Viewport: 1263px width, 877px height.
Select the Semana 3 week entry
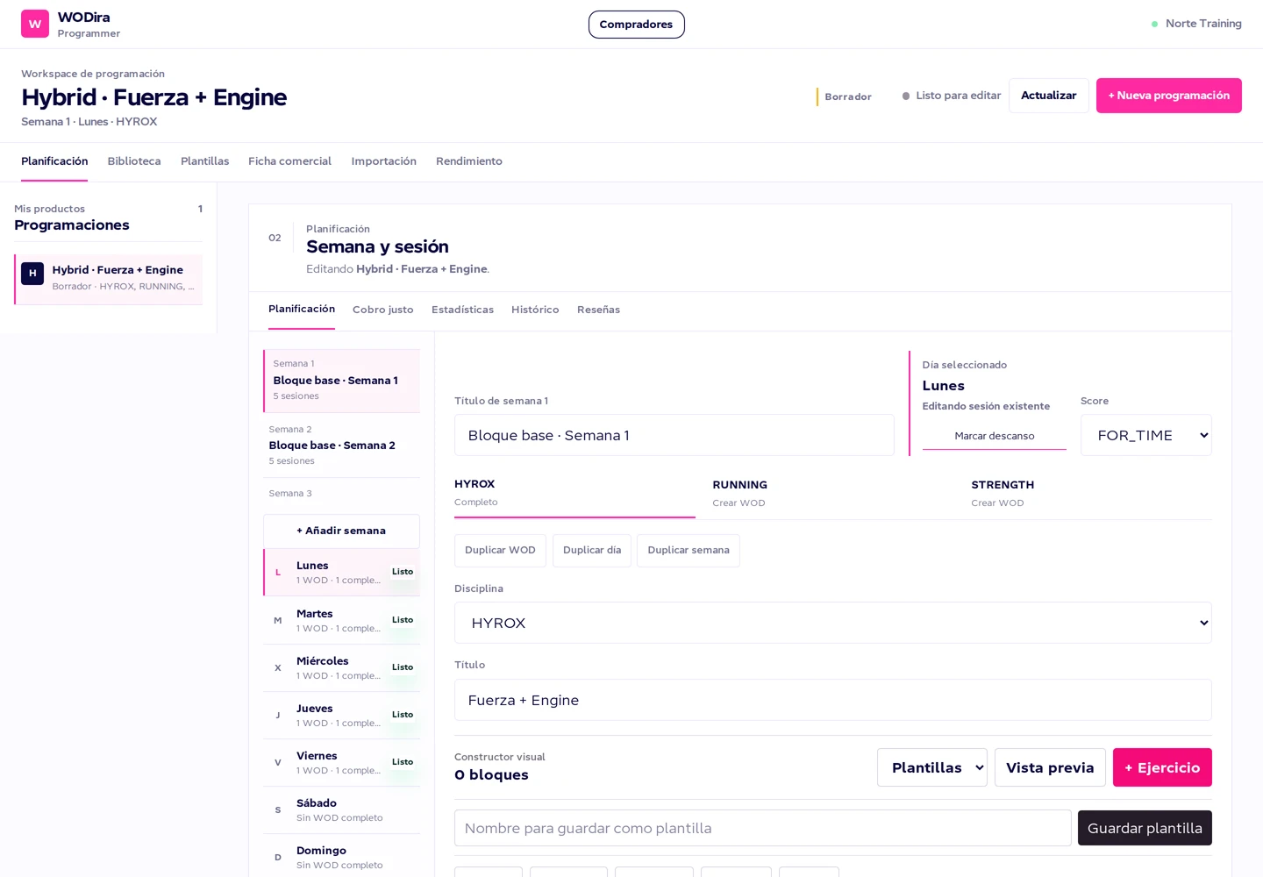(341, 494)
